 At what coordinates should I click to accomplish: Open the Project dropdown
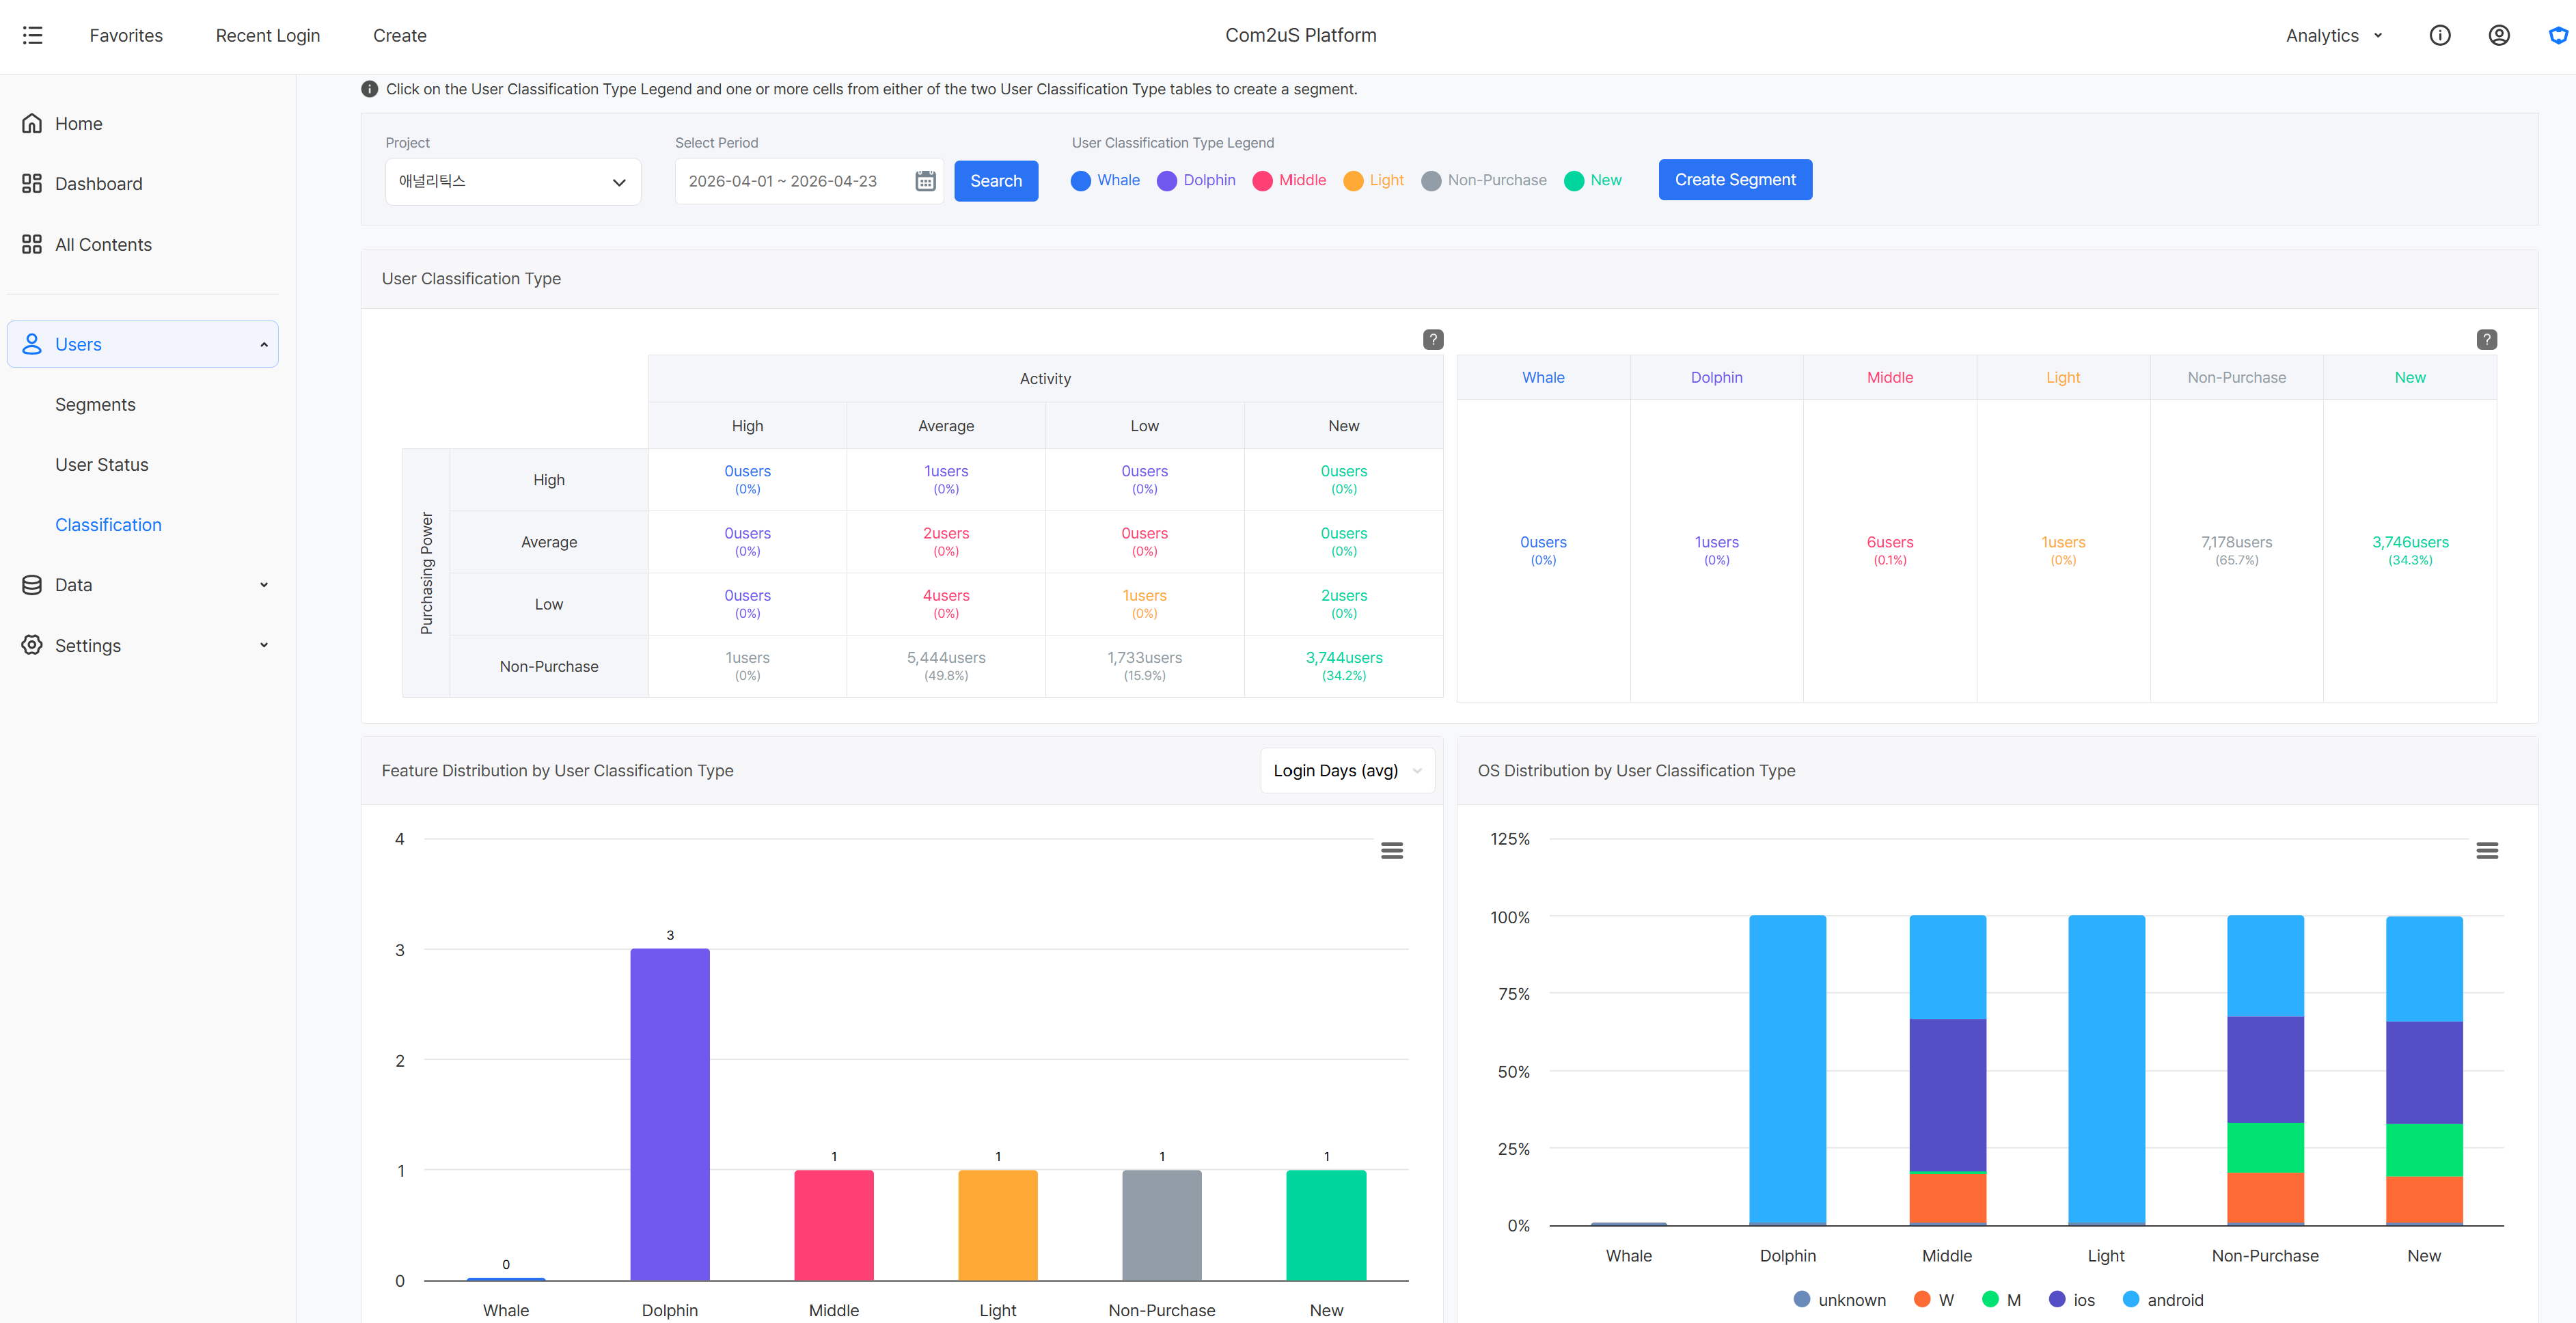point(513,182)
